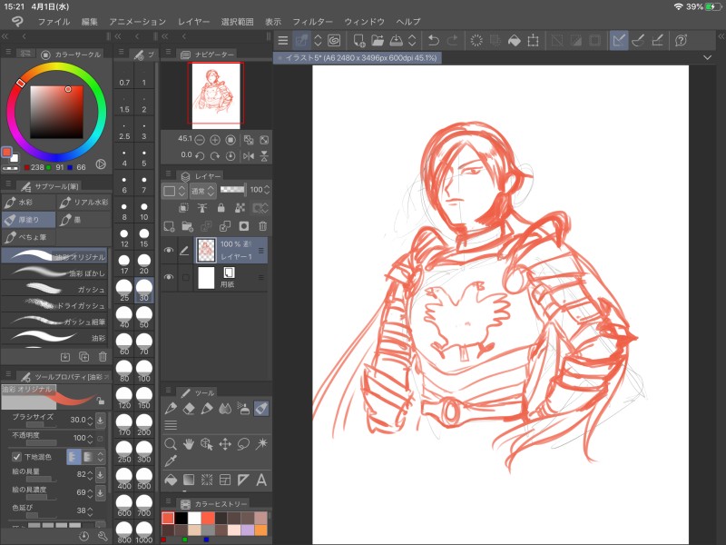Select the 厚塗り sub tool group
The width and height of the screenshot is (726, 545).
(28, 219)
